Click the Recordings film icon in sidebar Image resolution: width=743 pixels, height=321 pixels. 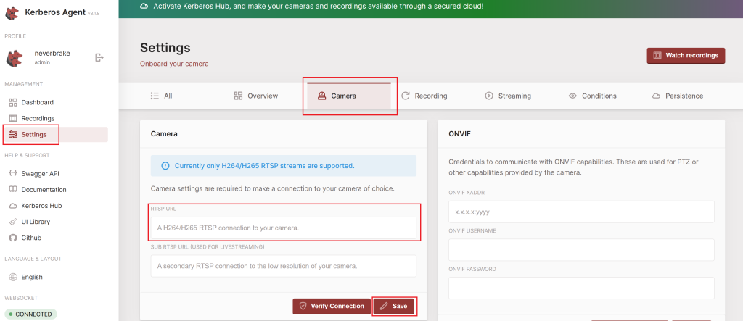click(13, 118)
